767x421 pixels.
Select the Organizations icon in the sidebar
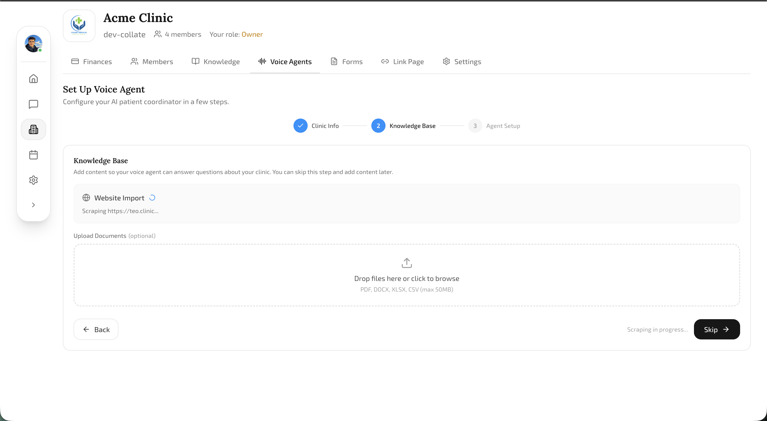(33, 129)
